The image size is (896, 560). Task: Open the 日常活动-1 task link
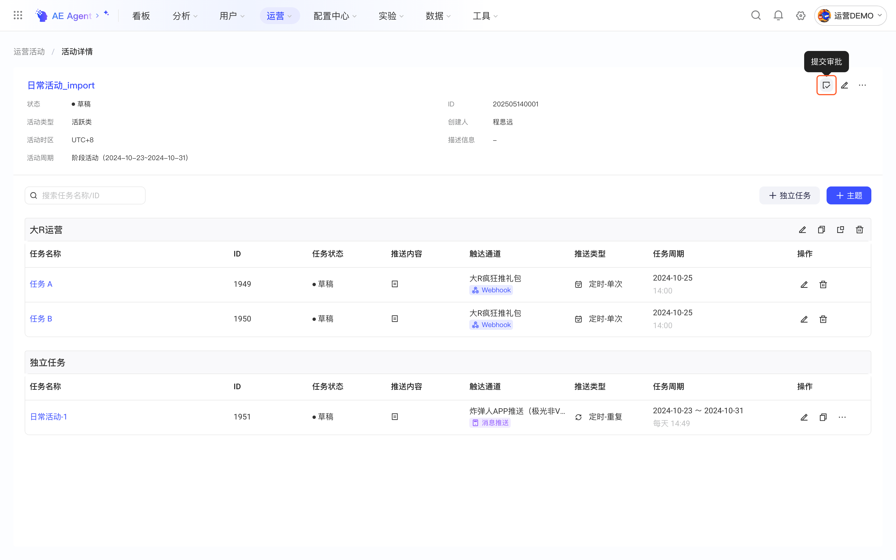48,417
